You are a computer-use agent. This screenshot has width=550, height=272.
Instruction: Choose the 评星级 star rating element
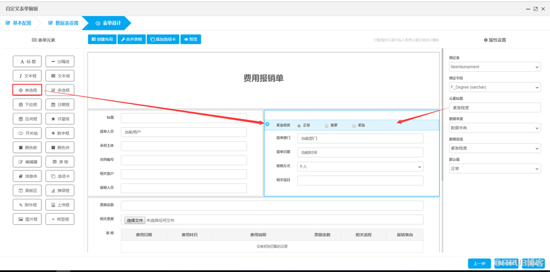pyautogui.click(x=60, y=119)
